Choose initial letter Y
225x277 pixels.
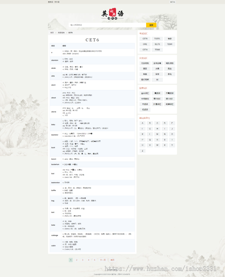pos(172,145)
